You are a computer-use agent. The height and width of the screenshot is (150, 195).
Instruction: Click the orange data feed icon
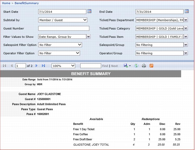coord(151,66)
